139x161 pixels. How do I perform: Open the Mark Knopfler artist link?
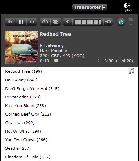tap(54, 51)
